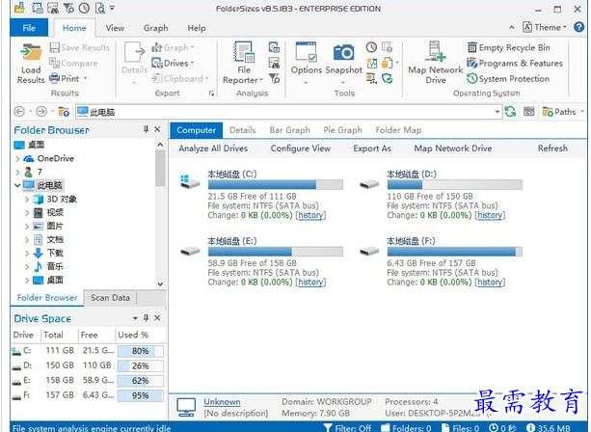This screenshot has height=432, width=591.
Task: Expand the 下载 tree node
Action: click(27, 253)
